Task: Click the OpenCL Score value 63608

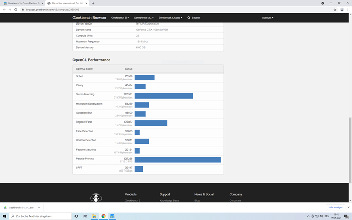Action: click(129, 69)
